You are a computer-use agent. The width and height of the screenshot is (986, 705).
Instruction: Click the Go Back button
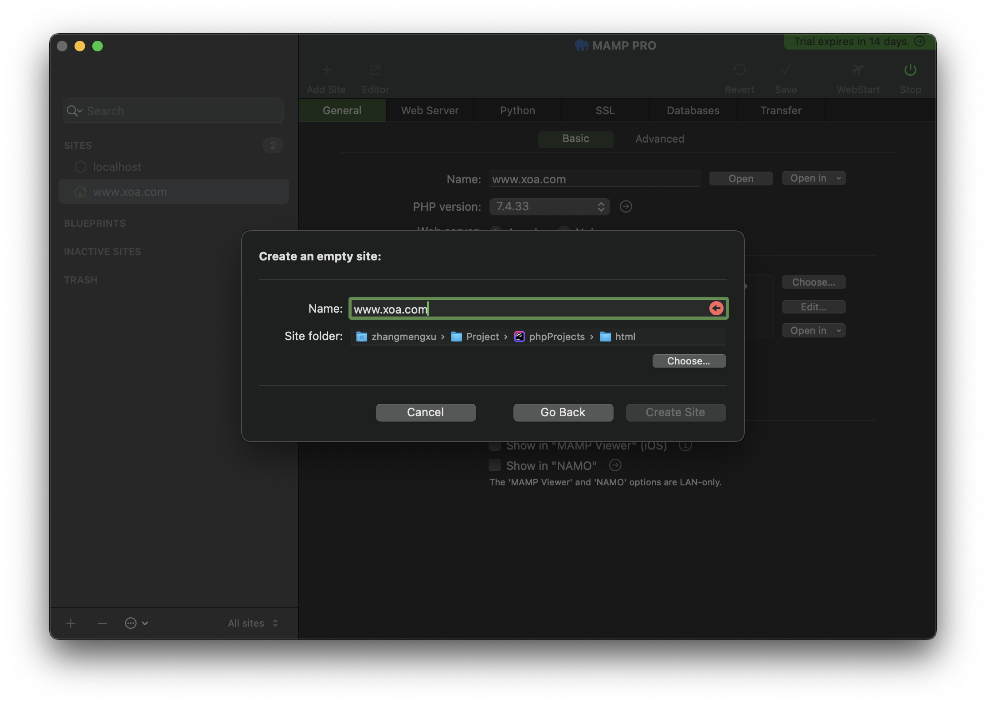pos(563,412)
